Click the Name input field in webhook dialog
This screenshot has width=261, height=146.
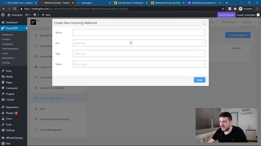click(x=139, y=32)
